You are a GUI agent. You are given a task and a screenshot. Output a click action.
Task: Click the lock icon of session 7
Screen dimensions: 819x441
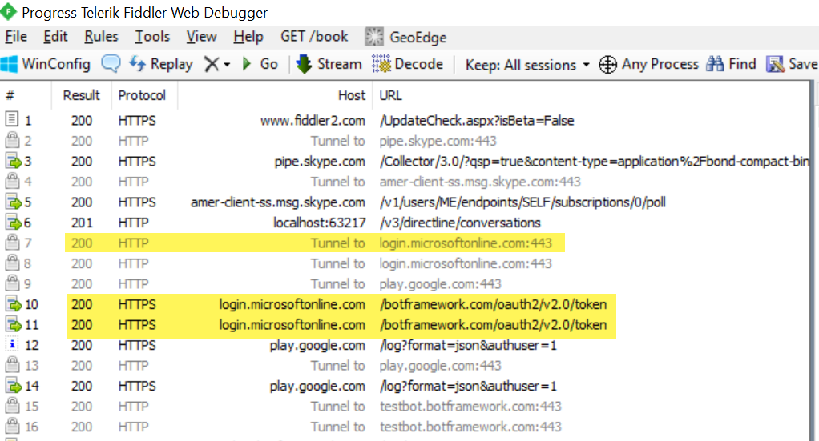12,242
